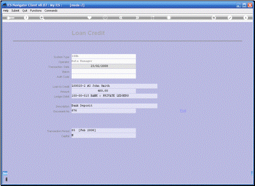Click the round X cancel toolbar icon
Image resolution: width=255 pixels, height=186 pixels.
[x=246, y=17]
